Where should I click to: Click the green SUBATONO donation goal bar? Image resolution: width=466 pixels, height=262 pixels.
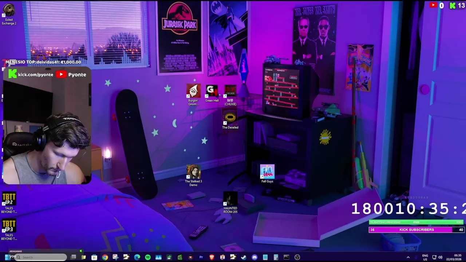[416, 222]
